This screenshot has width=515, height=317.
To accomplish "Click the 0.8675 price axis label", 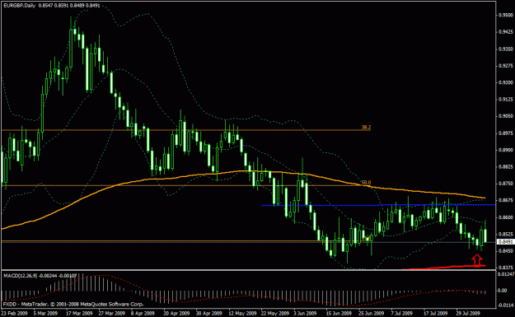I will click(506, 200).
